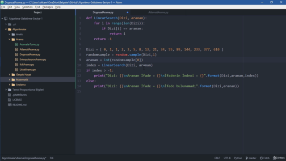Open the Selection menu

tap(27, 7)
